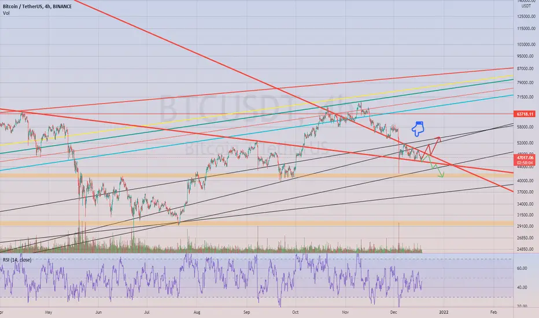Viewport: 539px width, 318px height.
Task: Click the red 63718.11 price tag
Action: coord(526,114)
